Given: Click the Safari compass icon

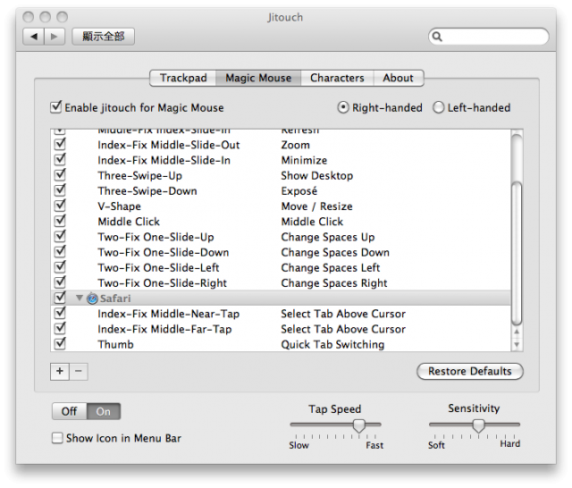Looking at the screenshot, I should (x=92, y=299).
